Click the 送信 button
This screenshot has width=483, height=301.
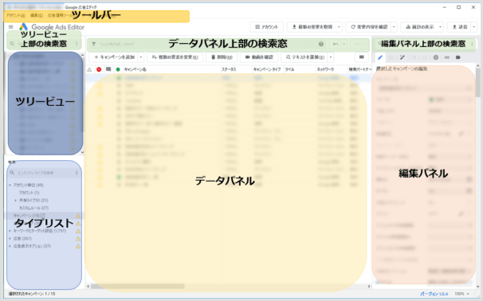pyautogui.click(x=459, y=27)
